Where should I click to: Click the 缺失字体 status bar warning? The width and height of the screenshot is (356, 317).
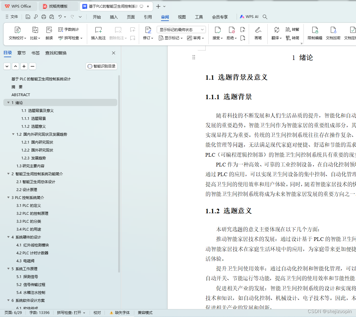click(x=120, y=313)
